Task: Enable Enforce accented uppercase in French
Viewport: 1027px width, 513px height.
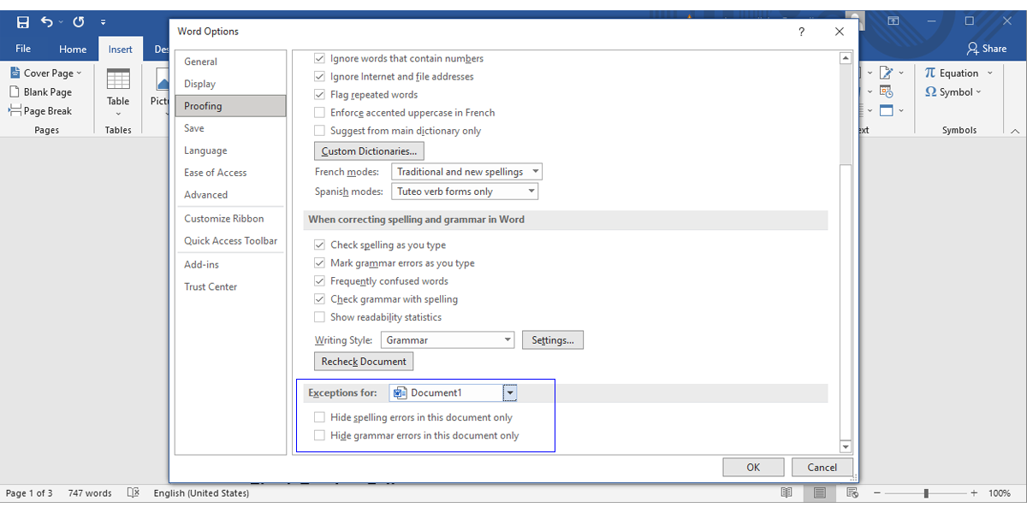Action: [x=320, y=113]
